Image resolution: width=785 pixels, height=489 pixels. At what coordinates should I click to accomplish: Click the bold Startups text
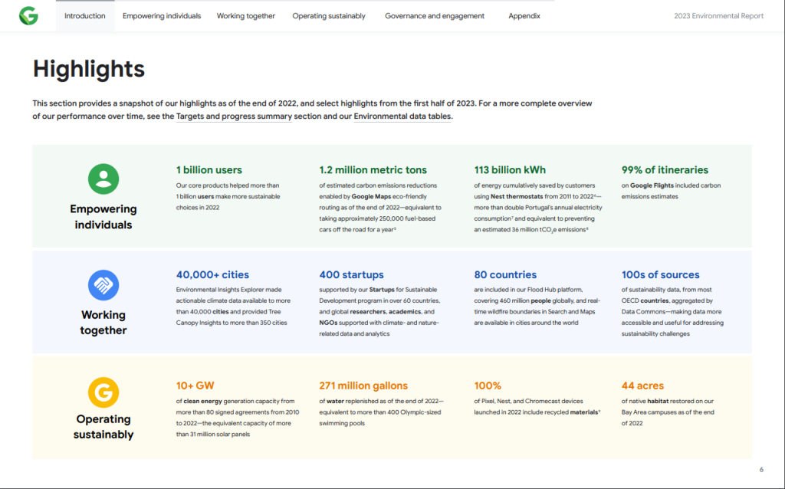tap(382, 290)
